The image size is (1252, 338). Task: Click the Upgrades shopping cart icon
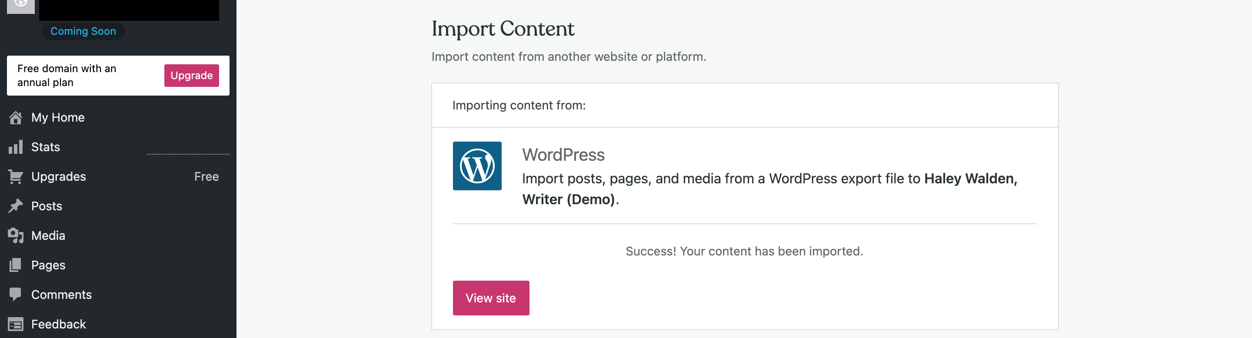(x=16, y=177)
